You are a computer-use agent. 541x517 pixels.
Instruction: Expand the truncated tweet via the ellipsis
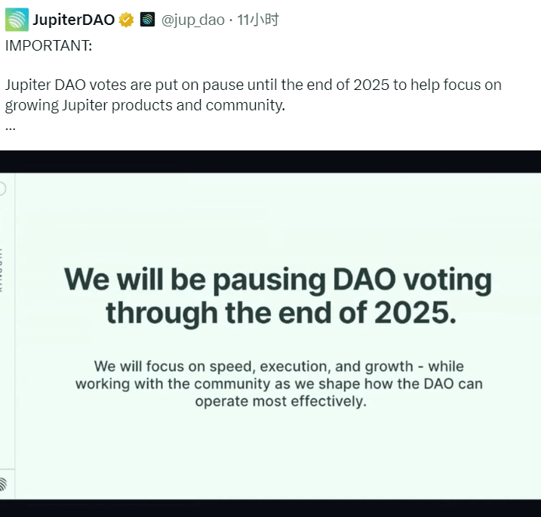click(x=11, y=128)
